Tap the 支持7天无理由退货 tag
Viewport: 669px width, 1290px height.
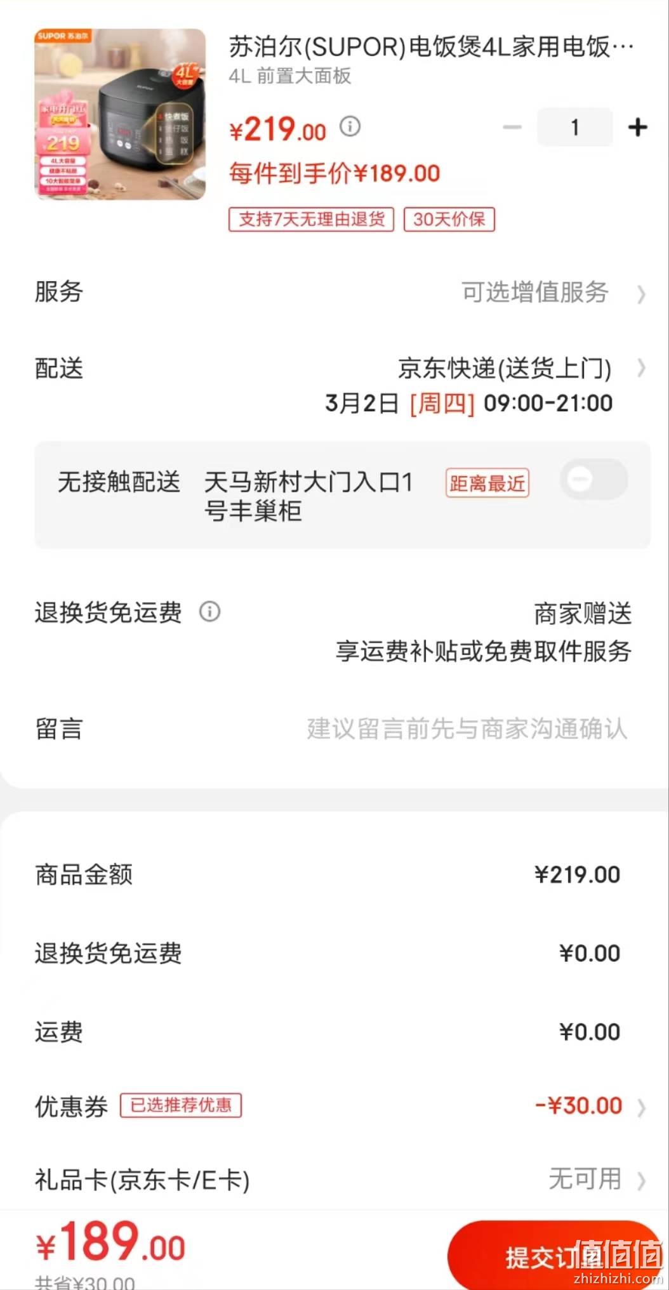(311, 220)
